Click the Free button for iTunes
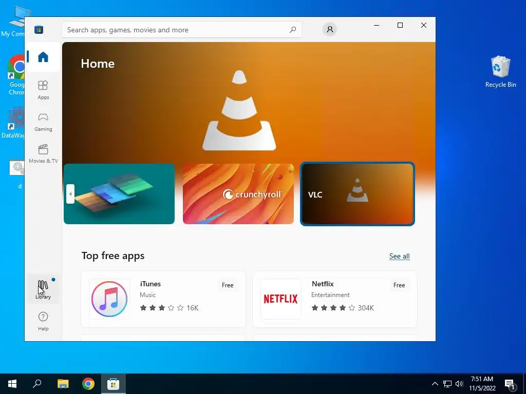 pyautogui.click(x=228, y=285)
